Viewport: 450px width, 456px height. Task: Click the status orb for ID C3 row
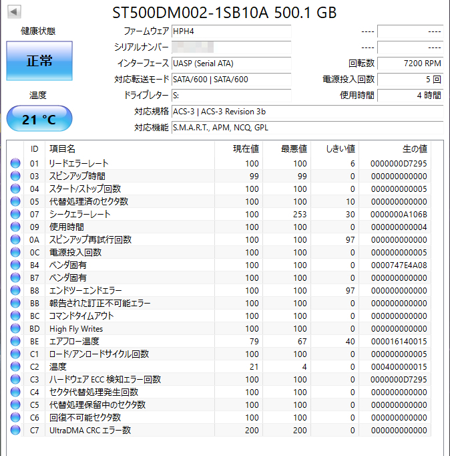15,379
